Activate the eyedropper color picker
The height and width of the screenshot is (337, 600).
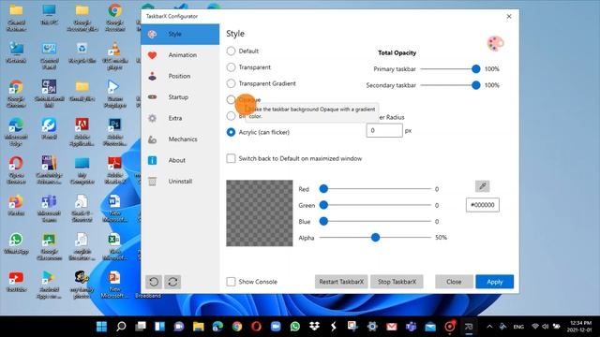point(482,186)
